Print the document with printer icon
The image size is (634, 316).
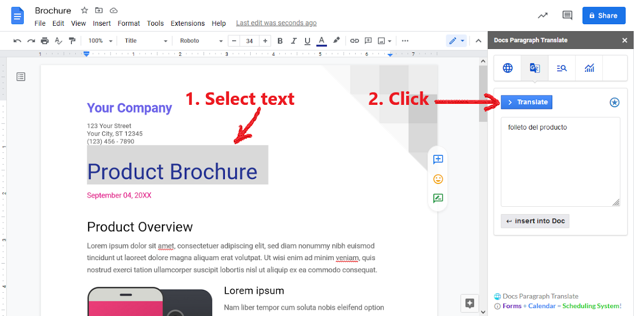click(x=45, y=41)
